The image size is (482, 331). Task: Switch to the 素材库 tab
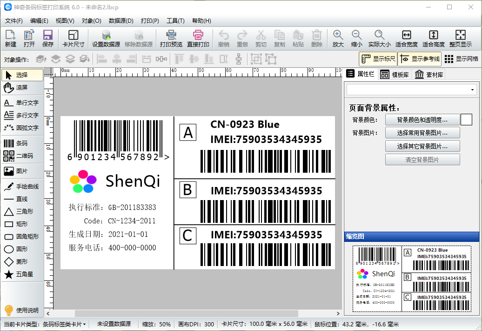point(429,75)
